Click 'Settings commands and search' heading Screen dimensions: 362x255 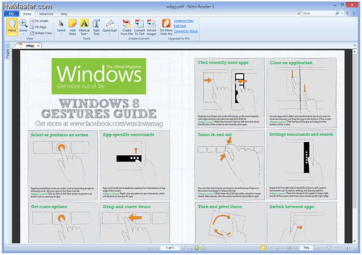(301, 134)
